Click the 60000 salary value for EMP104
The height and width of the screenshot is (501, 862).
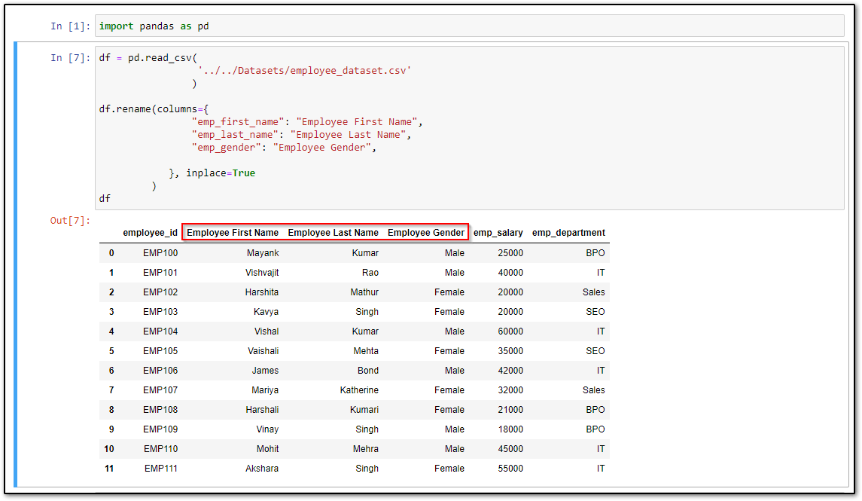click(x=510, y=331)
